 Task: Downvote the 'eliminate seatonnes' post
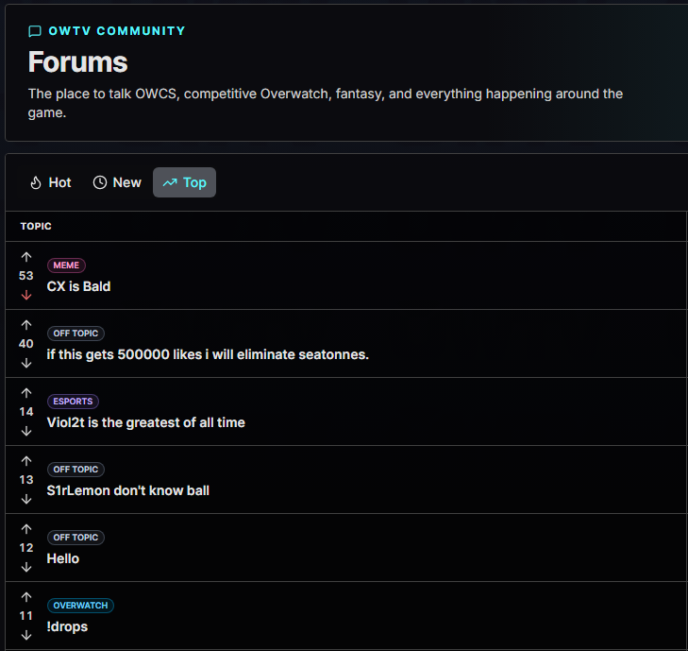click(26, 363)
